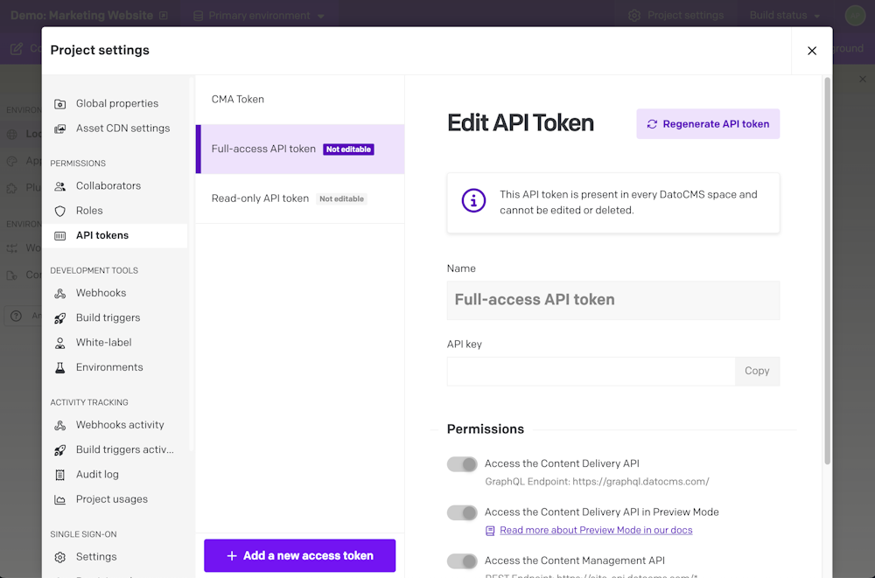Toggle Access the Content Delivery API switch
Screen dimensions: 875x578
pos(462,464)
